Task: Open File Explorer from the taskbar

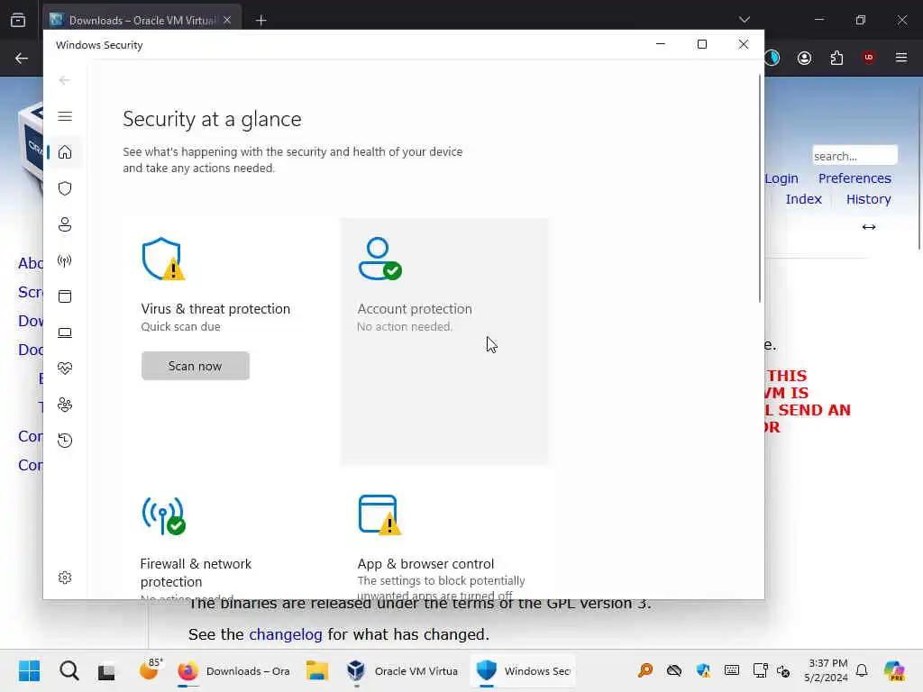Action: 316,670
